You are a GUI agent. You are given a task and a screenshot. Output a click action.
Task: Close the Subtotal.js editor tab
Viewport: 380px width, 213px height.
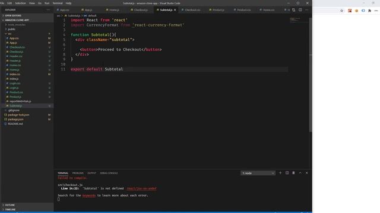point(175,10)
